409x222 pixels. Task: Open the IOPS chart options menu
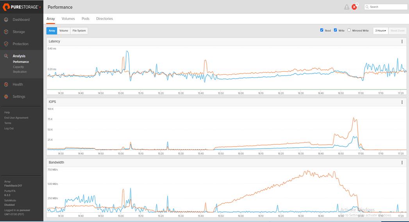pyautogui.click(x=402, y=102)
